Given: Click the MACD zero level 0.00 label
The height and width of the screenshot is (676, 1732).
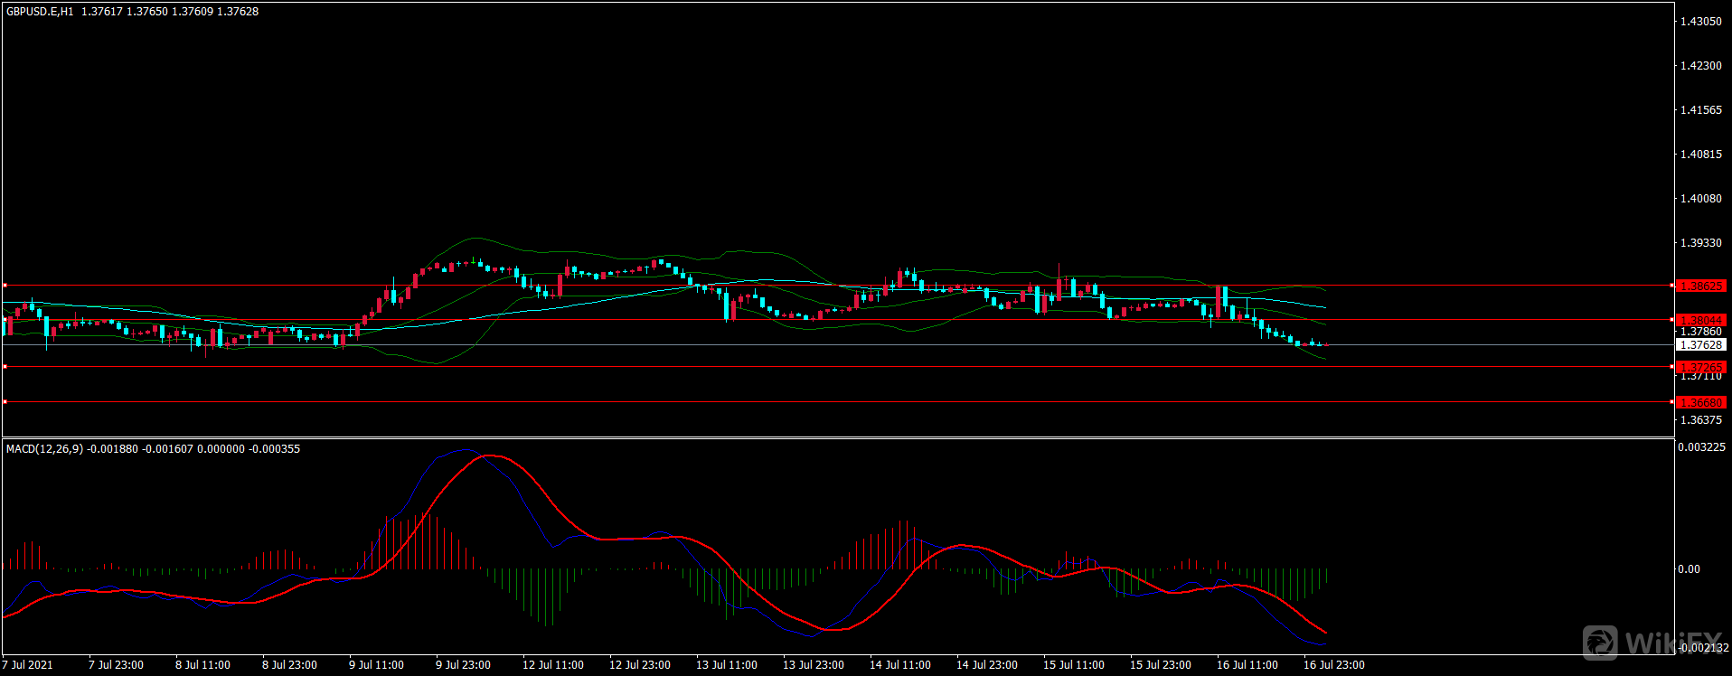Looking at the screenshot, I should [1689, 569].
